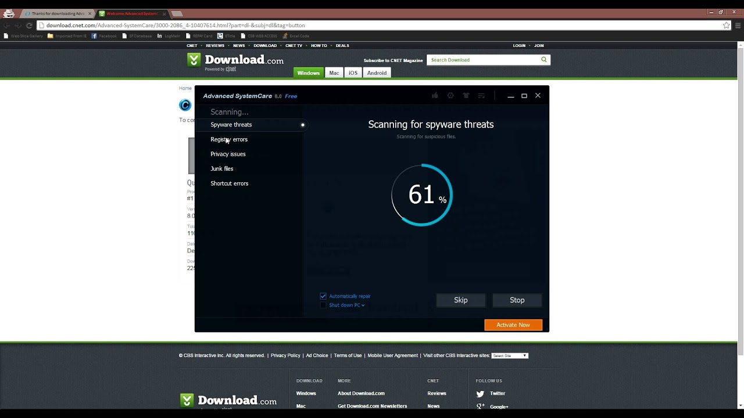Click the Stop button
The height and width of the screenshot is (418, 744).
pos(517,300)
